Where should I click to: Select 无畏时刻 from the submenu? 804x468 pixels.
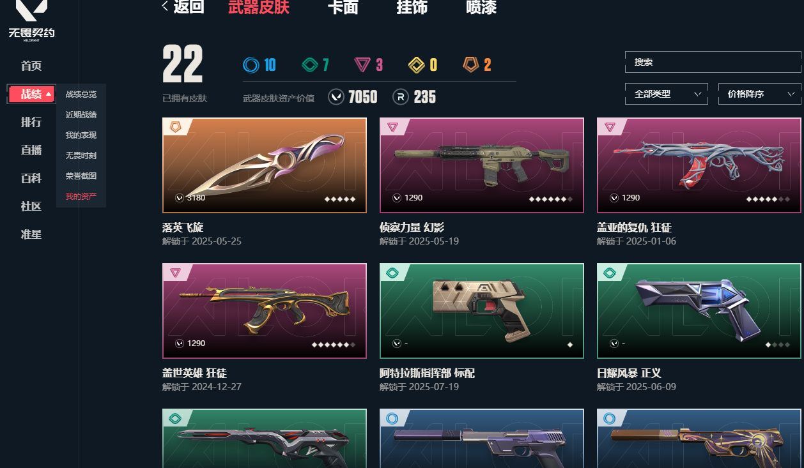point(81,156)
